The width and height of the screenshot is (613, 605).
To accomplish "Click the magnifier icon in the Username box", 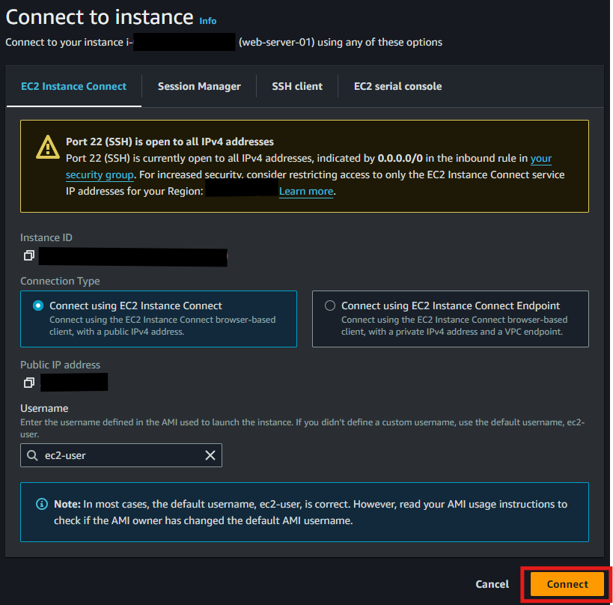I will tap(34, 455).
